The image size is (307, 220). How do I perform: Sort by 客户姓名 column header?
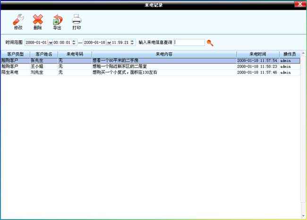(44, 54)
